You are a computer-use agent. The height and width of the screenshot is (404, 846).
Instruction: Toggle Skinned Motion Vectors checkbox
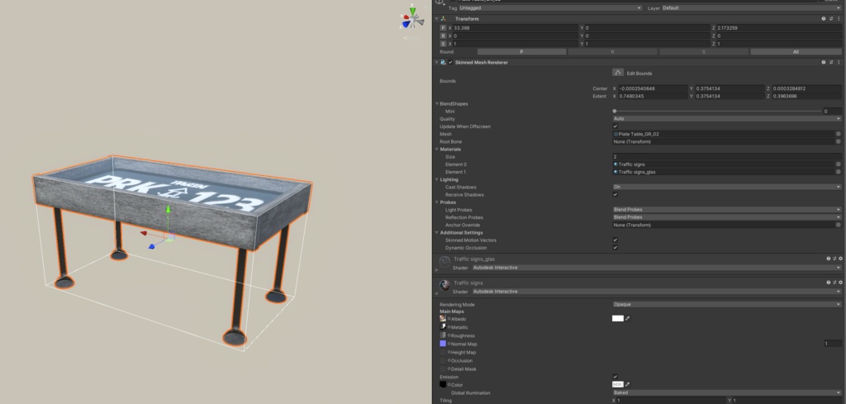(x=615, y=240)
